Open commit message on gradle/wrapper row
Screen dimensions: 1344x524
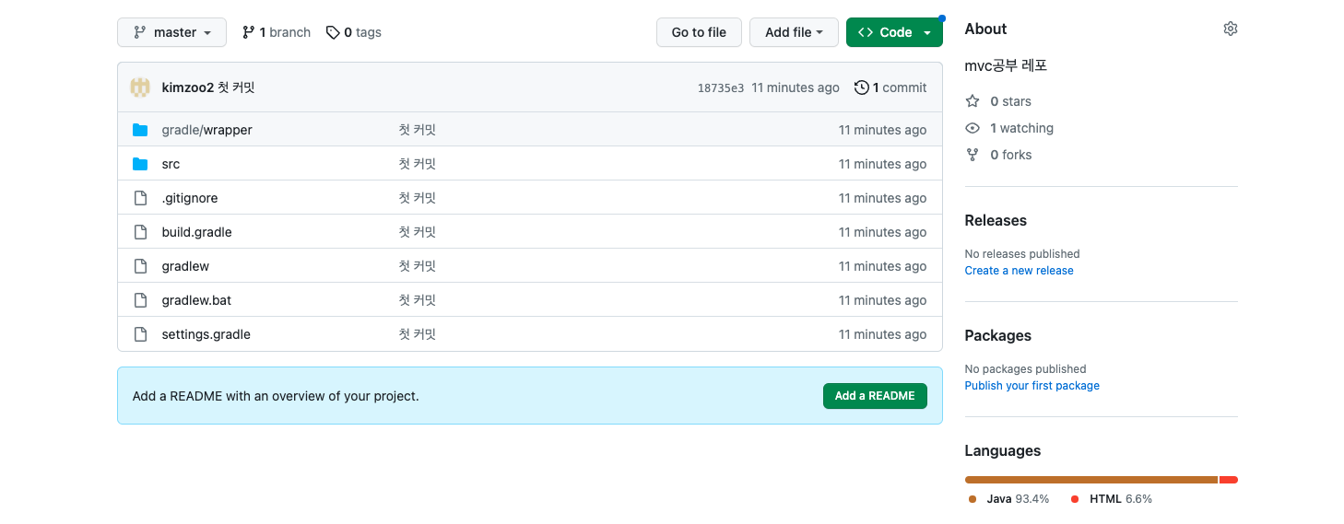[x=417, y=130]
